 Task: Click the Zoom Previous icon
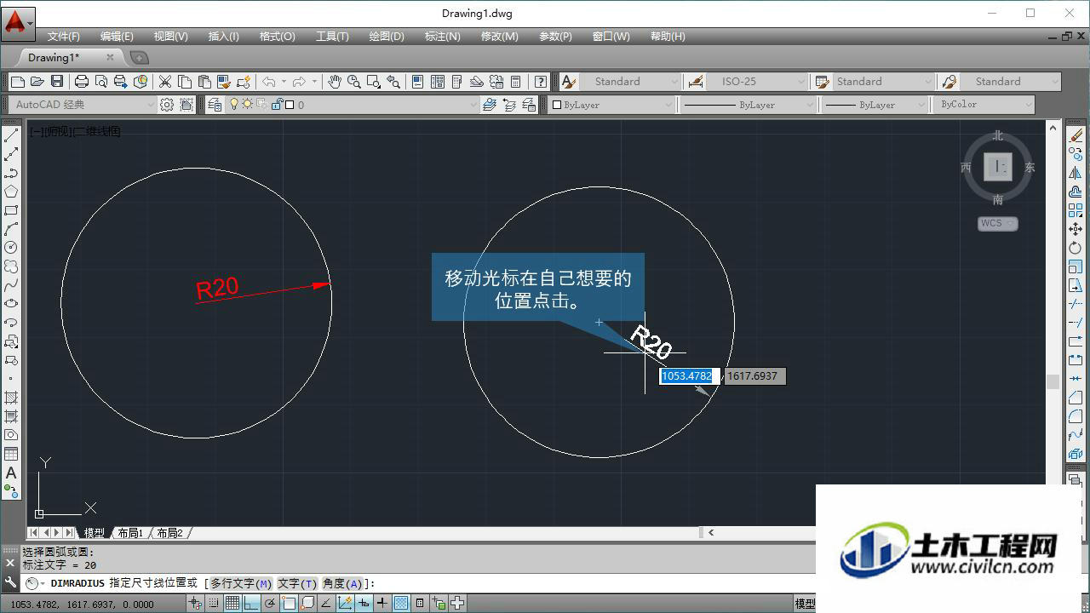[393, 82]
